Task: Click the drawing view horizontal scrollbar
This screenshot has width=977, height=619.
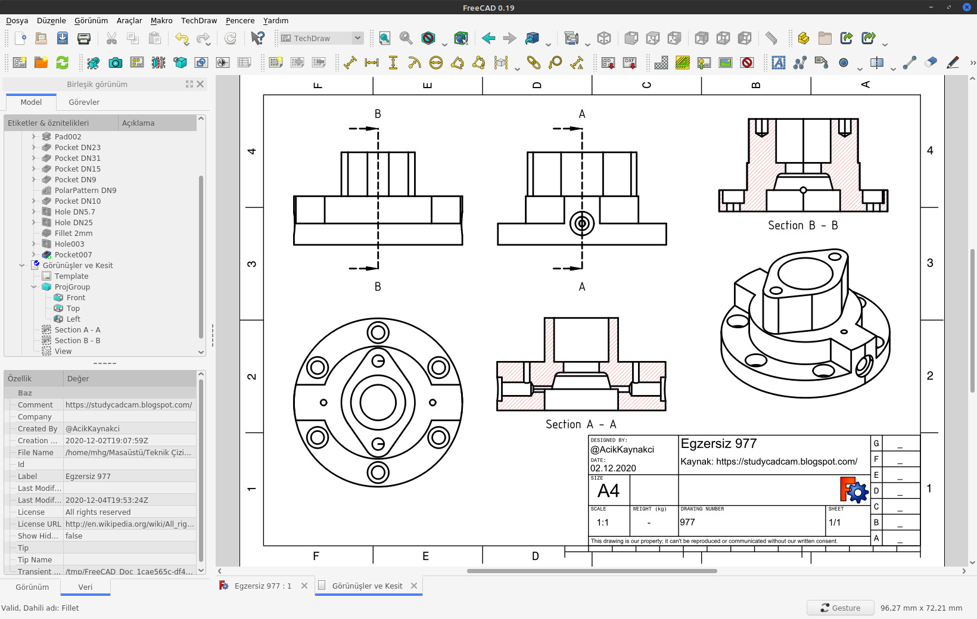Action: tap(592, 571)
